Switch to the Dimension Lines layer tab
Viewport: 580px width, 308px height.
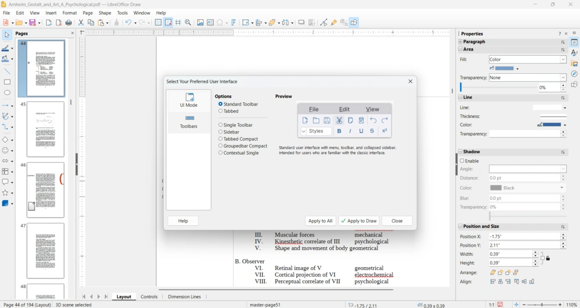click(184, 297)
